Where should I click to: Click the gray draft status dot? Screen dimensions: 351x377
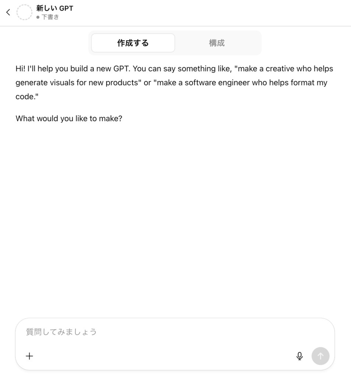click(x=38, y=17)
